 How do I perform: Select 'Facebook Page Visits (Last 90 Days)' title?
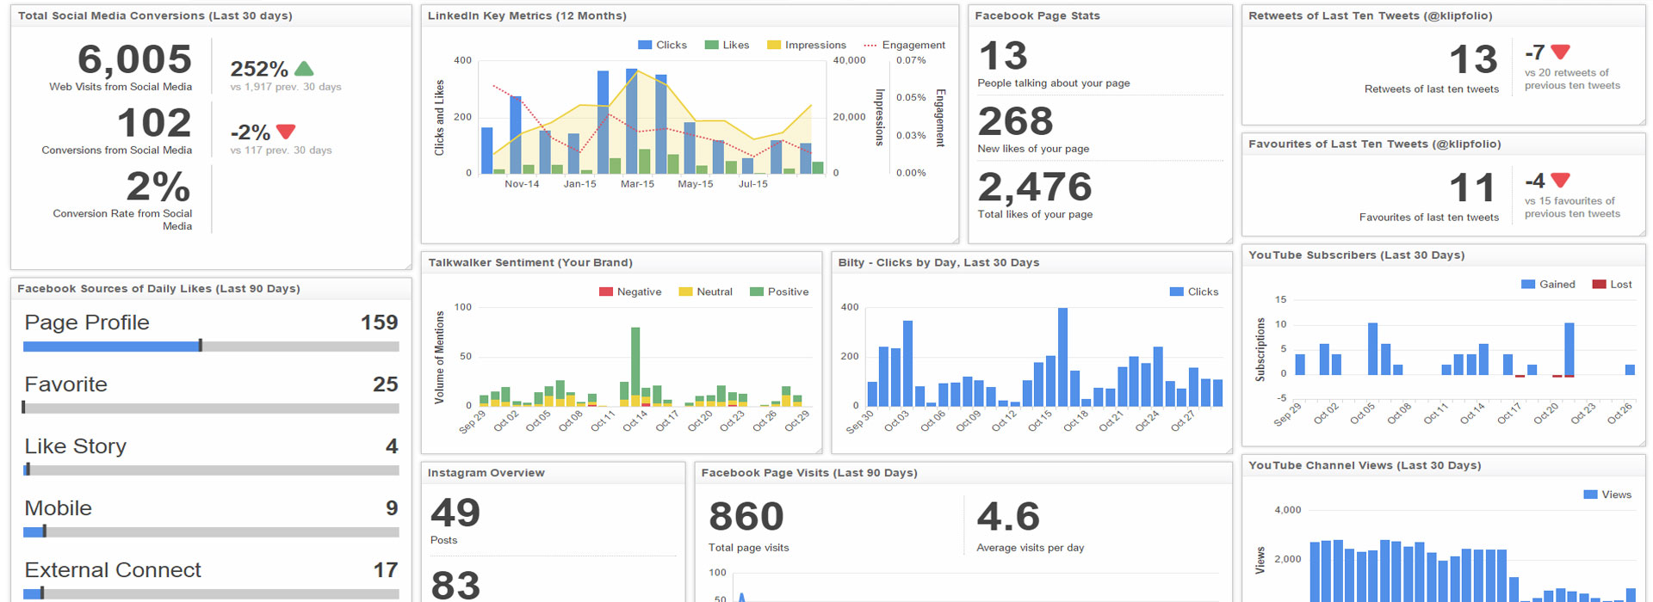(809, 472)
